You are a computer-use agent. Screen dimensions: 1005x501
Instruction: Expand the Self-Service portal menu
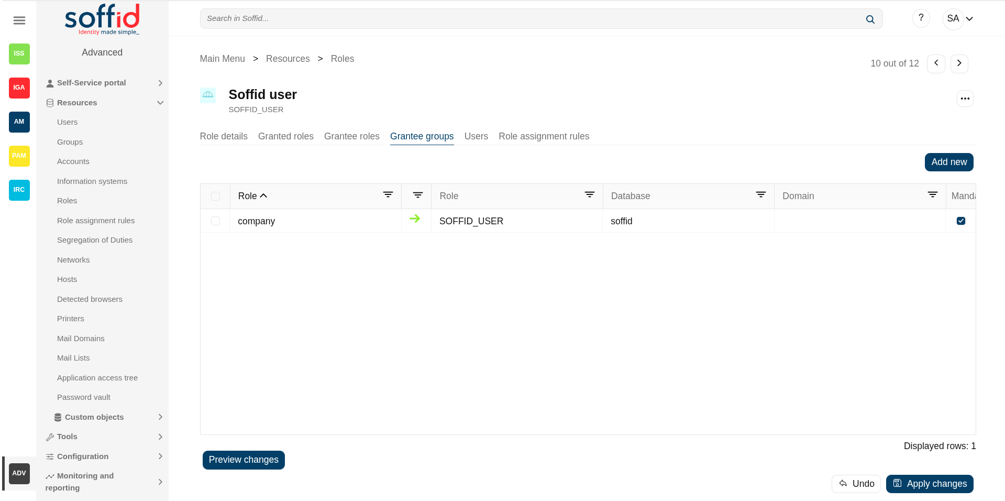click(105, 83)
